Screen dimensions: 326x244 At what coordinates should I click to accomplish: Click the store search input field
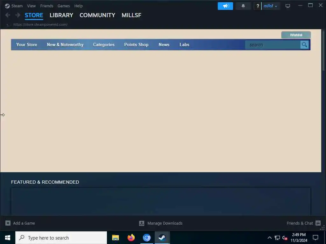(x=273, y=44)
